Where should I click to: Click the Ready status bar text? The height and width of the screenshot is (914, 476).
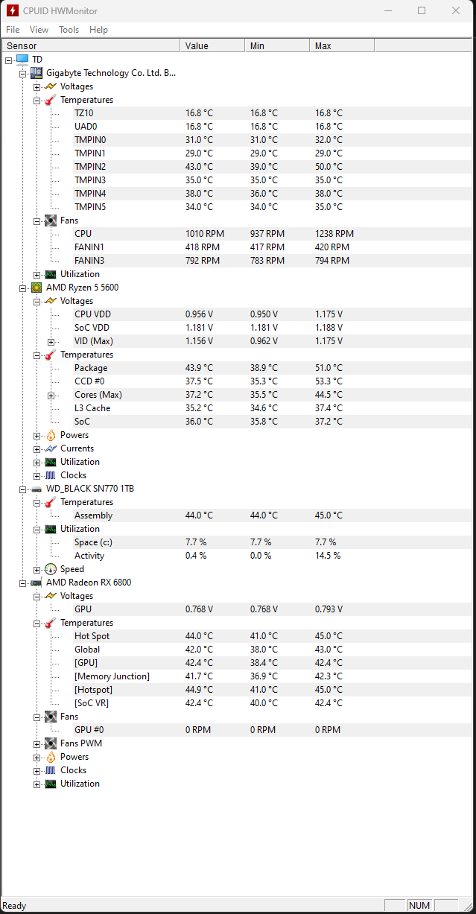pos(15,906)
